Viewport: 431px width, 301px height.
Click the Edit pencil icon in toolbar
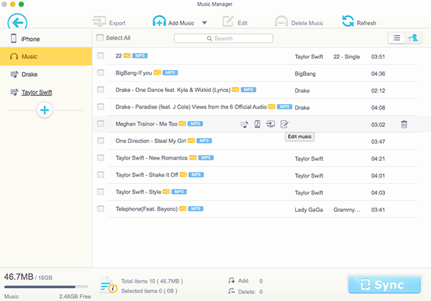228,22
